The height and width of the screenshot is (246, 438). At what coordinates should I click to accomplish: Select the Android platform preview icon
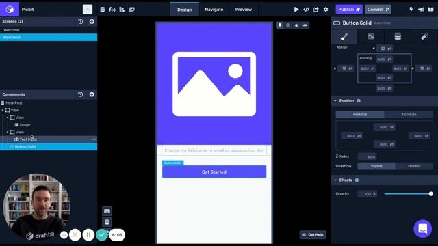(305, 25)
